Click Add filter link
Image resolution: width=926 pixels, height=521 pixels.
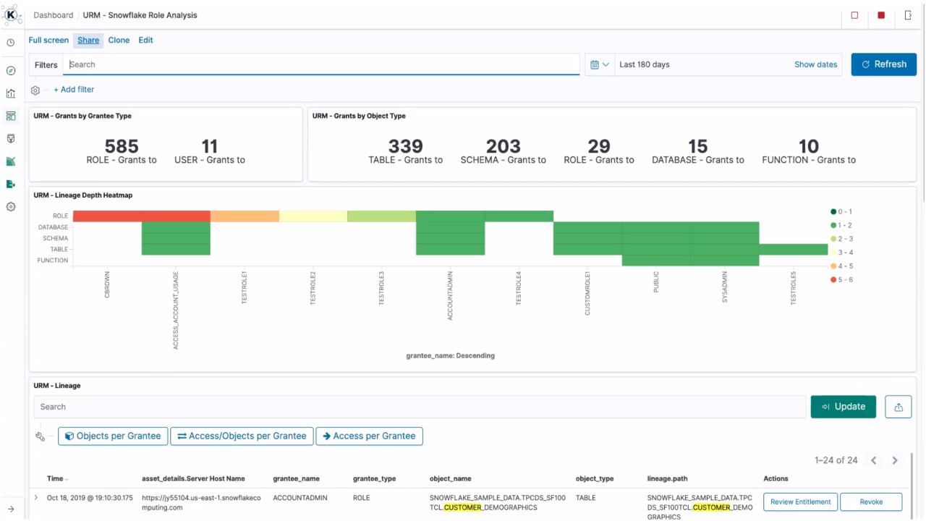click(74, 90)
